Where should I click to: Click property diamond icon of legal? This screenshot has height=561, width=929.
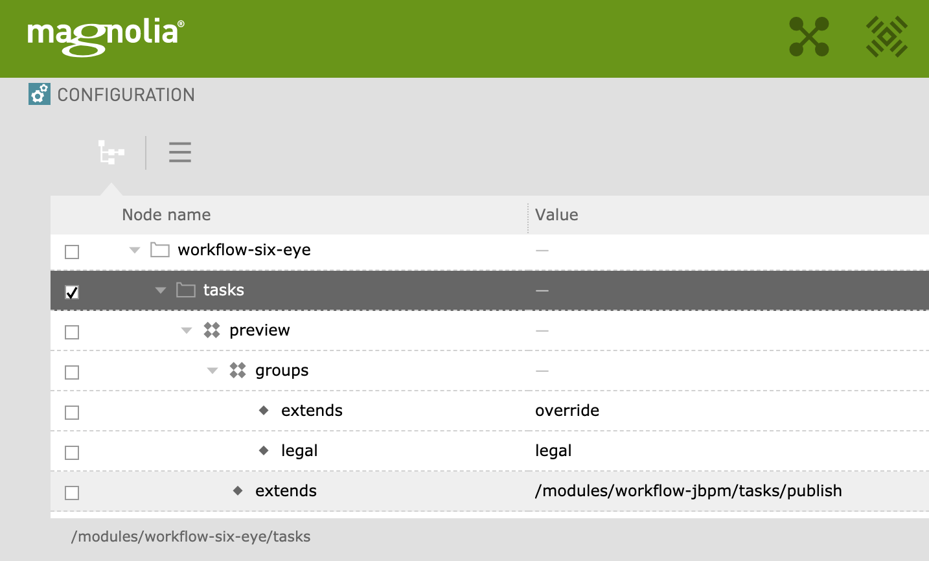(x=264, y=450)
